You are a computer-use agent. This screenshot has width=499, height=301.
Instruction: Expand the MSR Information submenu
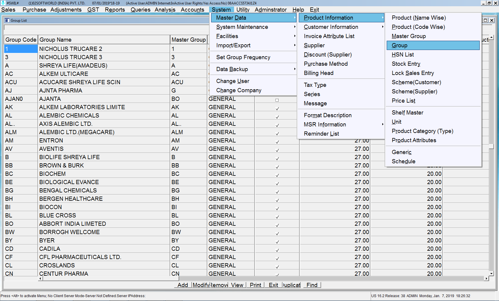coord(341,125)
